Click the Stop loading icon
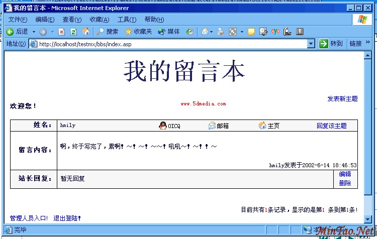This screenshot has height=239, width=377. coord(61,32)
